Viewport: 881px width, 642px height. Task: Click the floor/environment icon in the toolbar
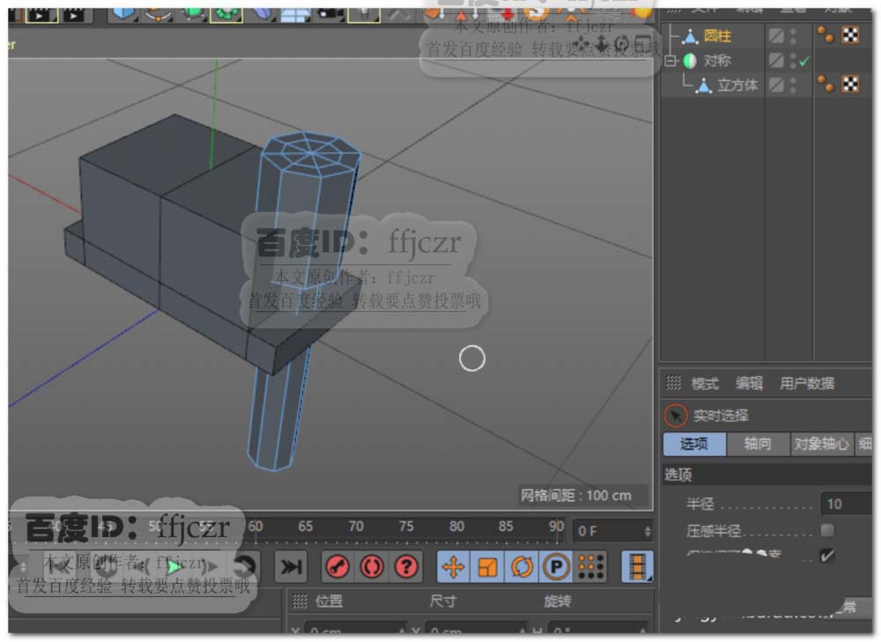pos(295,14)
